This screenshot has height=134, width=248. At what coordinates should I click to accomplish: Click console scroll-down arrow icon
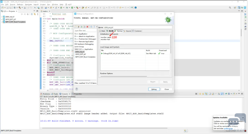click(200, 94)
